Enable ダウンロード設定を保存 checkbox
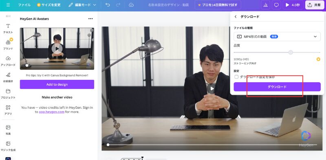Image resolution: width=326 pixels, height=160 pixels. coord(236,77)
